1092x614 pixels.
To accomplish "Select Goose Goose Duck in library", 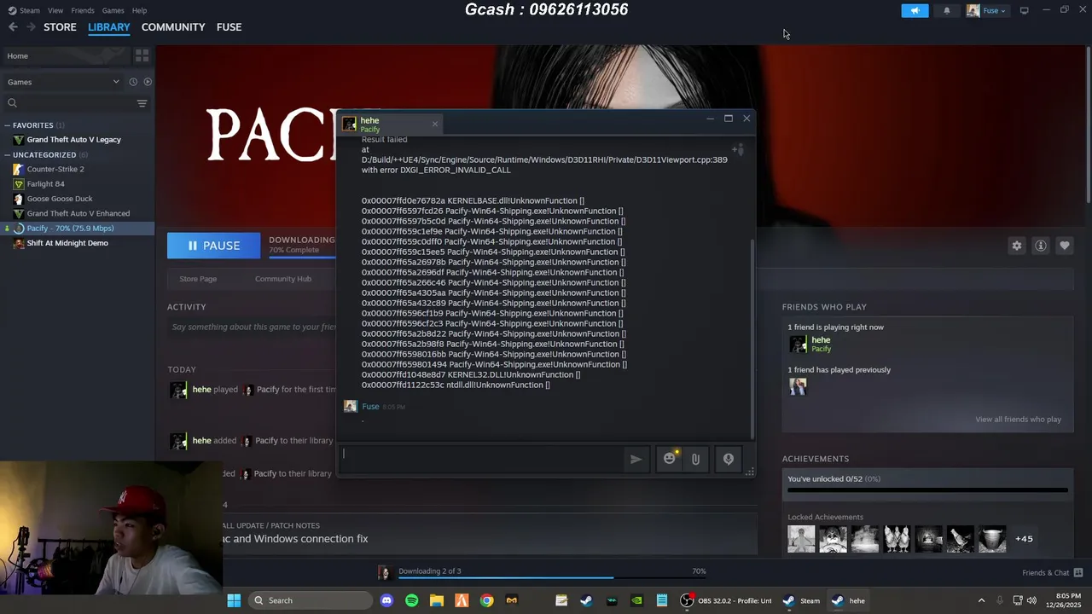I will point(77,199).
